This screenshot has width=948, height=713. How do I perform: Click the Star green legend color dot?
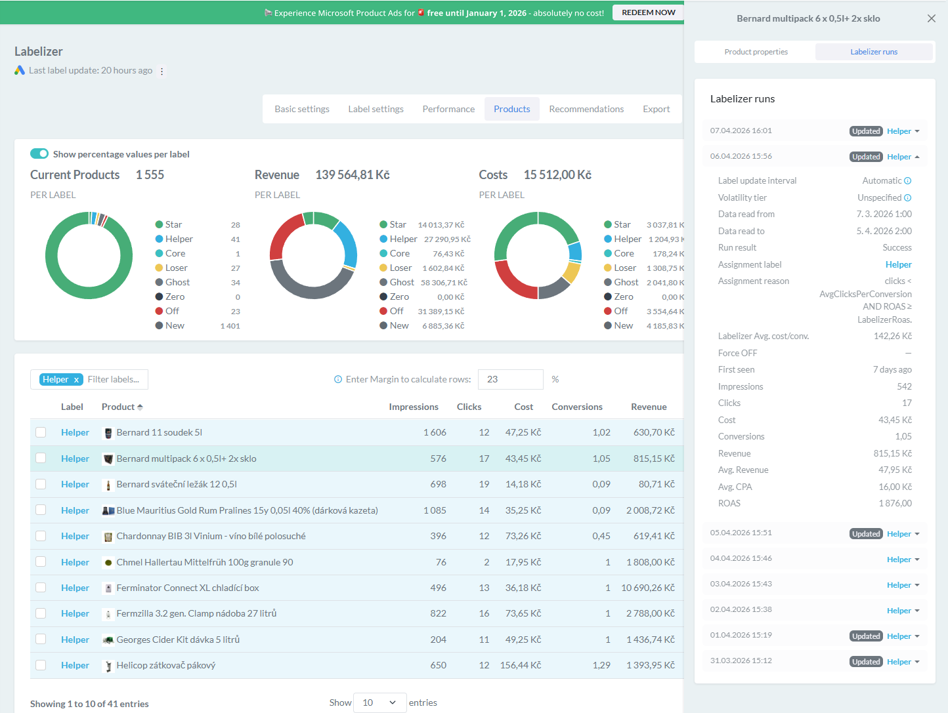[160, 224]
